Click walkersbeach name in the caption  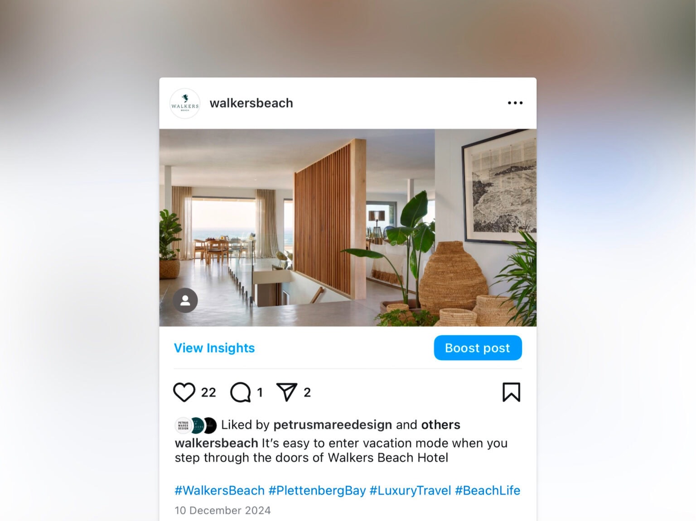(217, 443)
